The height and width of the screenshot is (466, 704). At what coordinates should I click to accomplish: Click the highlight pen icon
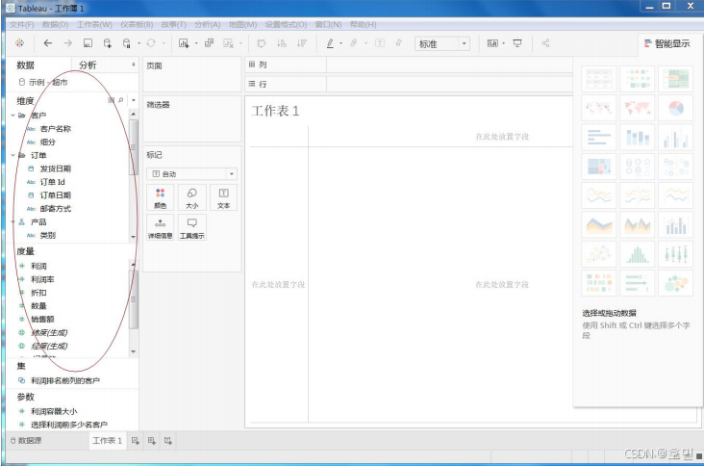click(330, 43)
